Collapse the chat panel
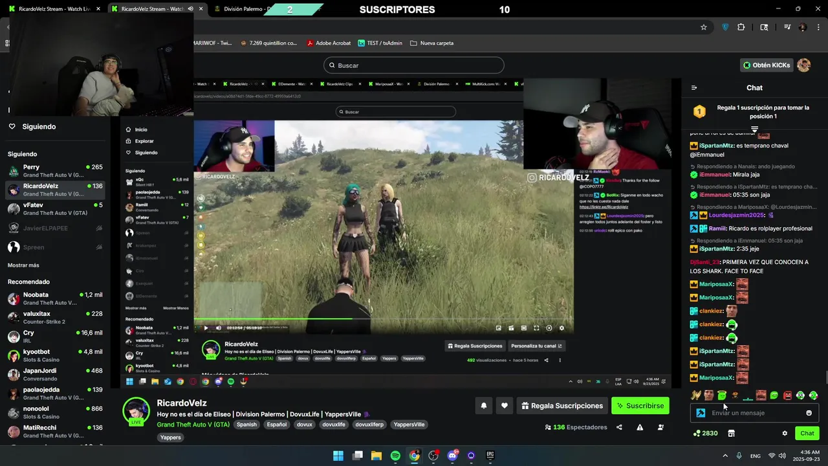The image size is (828, 466). (694, 87)
